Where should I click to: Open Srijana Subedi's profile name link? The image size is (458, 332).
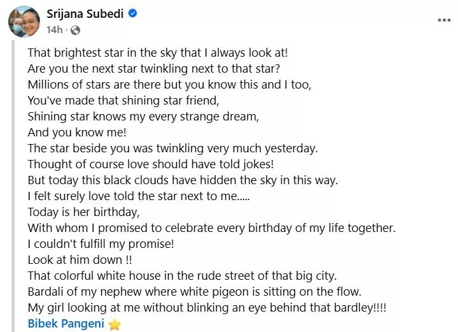tap(85, 13)
